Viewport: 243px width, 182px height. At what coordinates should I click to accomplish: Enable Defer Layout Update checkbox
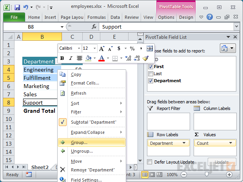pyautogui.click(x=150, y=162)
